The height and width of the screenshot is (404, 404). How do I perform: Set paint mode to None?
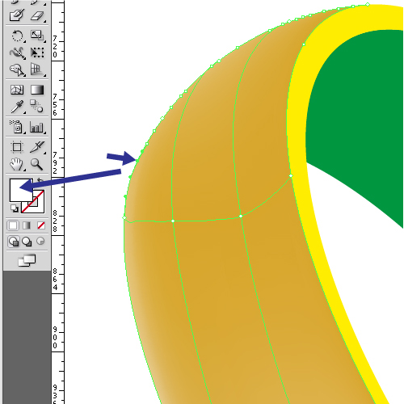click(41, 225)
